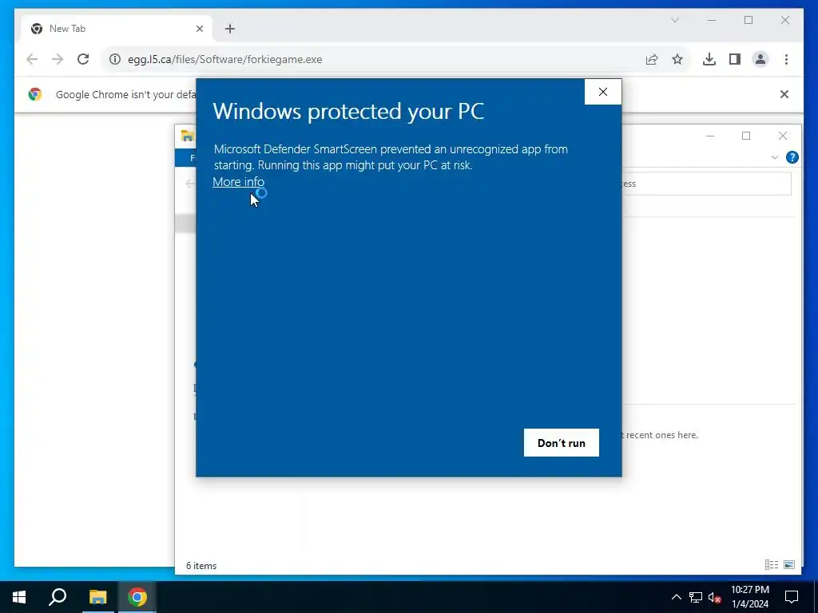Open muted volume tray icon

[x=714, y=597]
